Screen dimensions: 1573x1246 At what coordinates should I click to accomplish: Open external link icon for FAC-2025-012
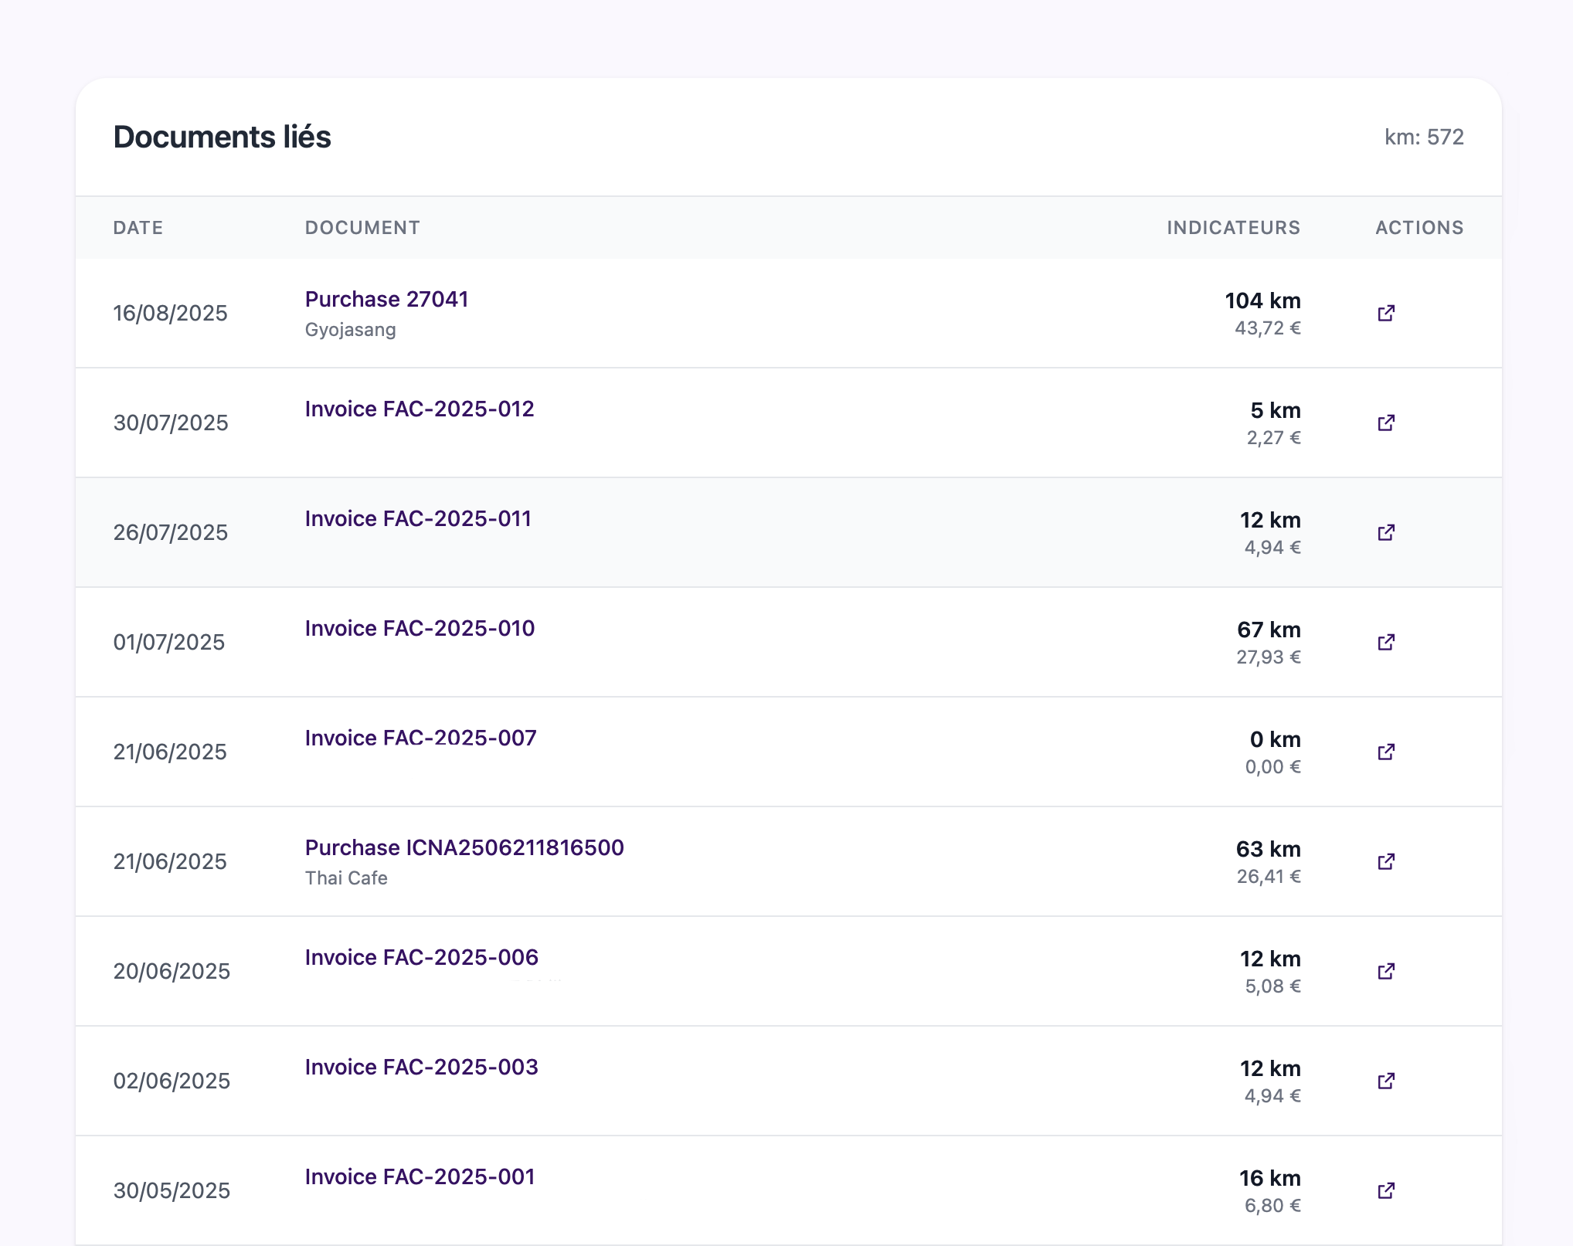click(x=1386, y=423)
